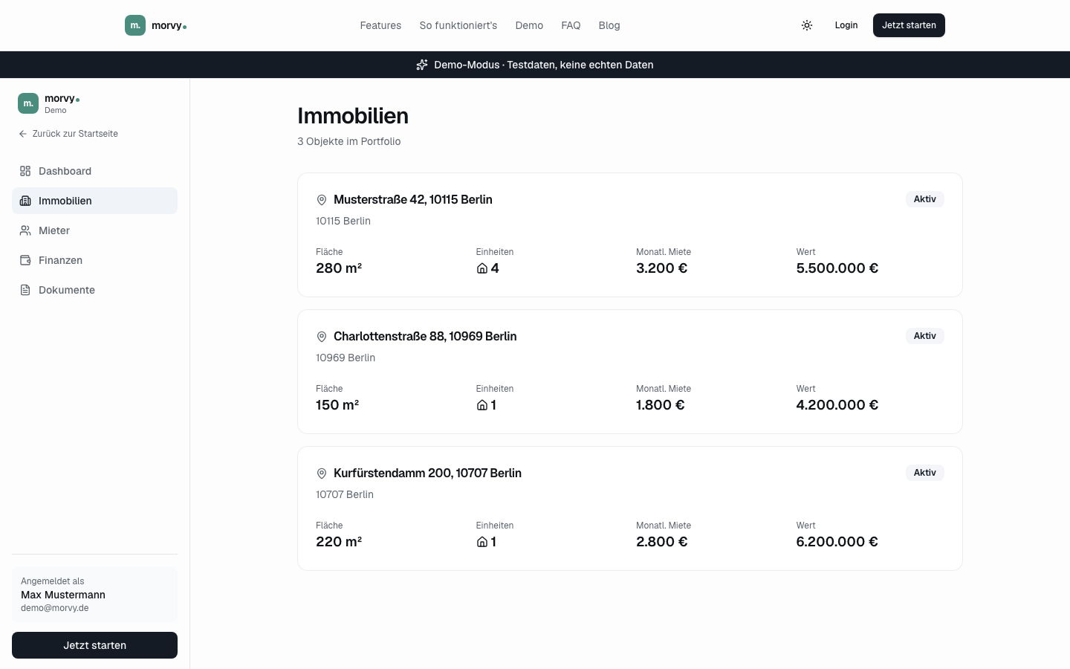Click the morvy logo in top navigation
The image size is (1070, 669).
tap(156, 25)
